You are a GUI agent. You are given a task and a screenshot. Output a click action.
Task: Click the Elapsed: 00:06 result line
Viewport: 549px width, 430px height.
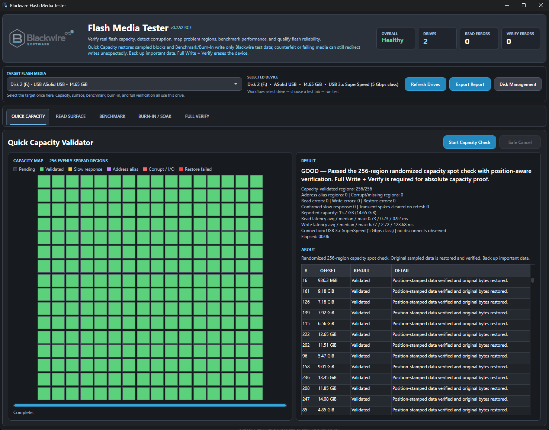point(315,237)
